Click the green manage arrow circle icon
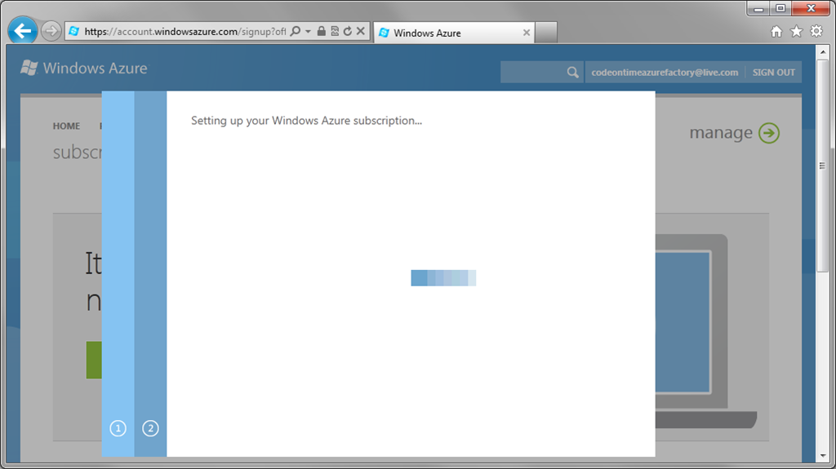Image resolution: width=836 pixels, height=469 pixels. 769,133
